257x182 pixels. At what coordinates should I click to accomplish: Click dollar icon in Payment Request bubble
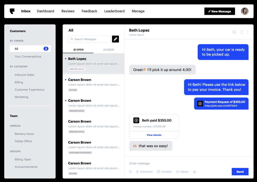pyautogui.click(x=200, y=103)
